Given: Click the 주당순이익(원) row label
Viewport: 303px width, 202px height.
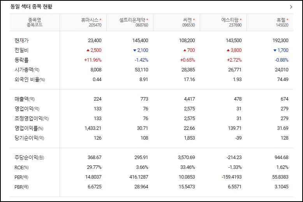Looking at the screenshot, I should click(29, 158).
